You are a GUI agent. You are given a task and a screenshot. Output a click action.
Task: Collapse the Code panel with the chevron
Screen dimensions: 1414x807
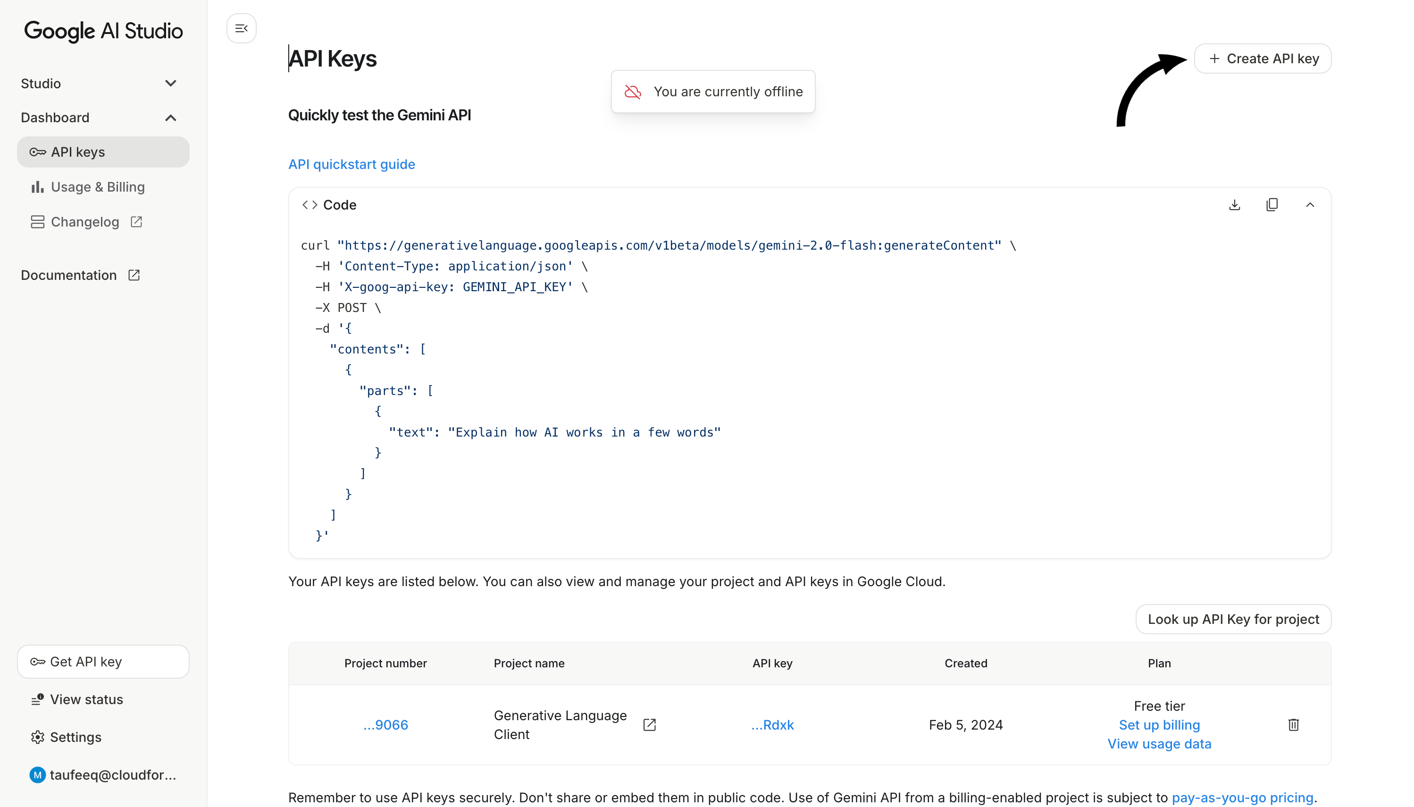click(1310, 205)
